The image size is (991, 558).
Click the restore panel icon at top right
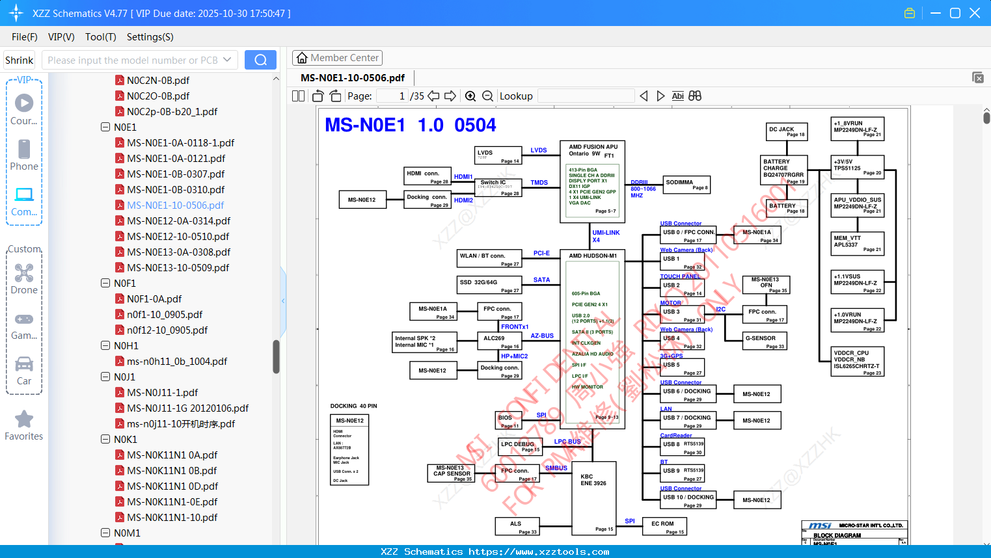978,77
